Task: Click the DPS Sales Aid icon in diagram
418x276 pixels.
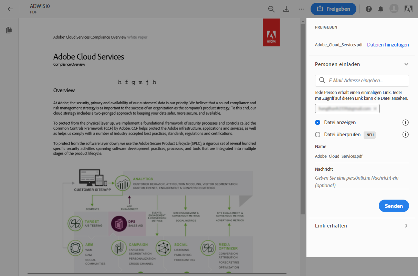Action: coord(118,224)
